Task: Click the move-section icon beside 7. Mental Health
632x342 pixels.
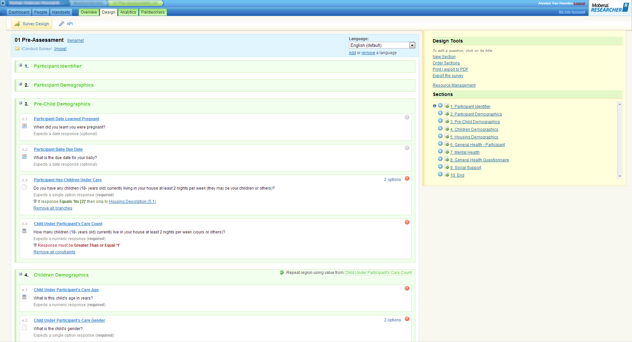Action: [447, 151]
